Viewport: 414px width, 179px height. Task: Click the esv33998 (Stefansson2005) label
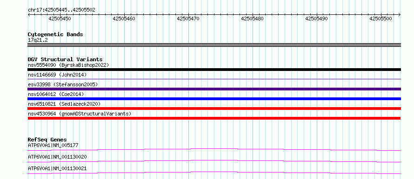63,84
